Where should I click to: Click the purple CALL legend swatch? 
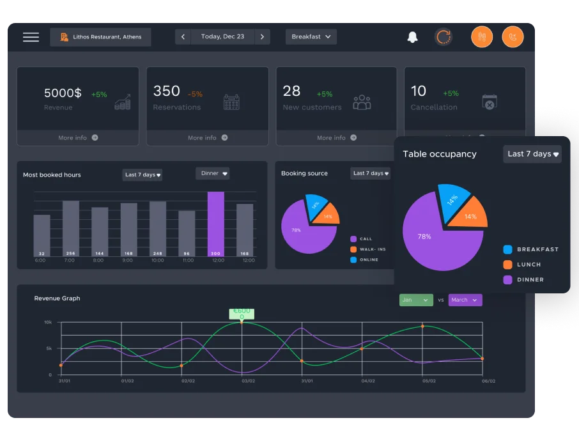click(353, 239)
